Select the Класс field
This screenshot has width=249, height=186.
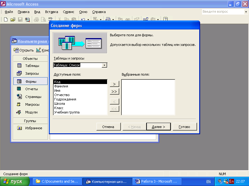(x=80, y=108)
